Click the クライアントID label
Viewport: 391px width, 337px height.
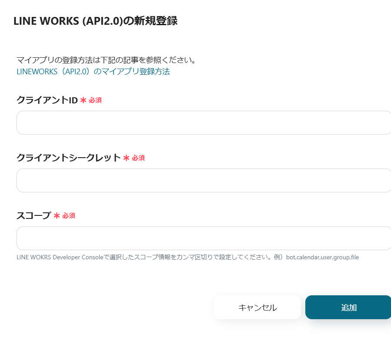[47, 100]
